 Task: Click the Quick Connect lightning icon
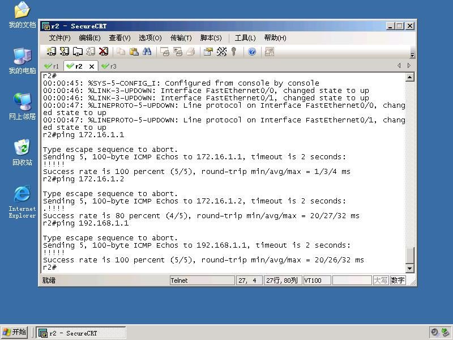[x=64, y=52]
